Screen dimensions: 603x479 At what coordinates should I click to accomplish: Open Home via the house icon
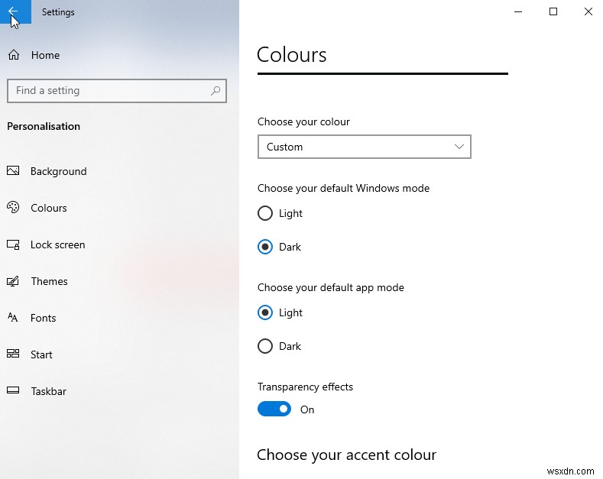14,55
